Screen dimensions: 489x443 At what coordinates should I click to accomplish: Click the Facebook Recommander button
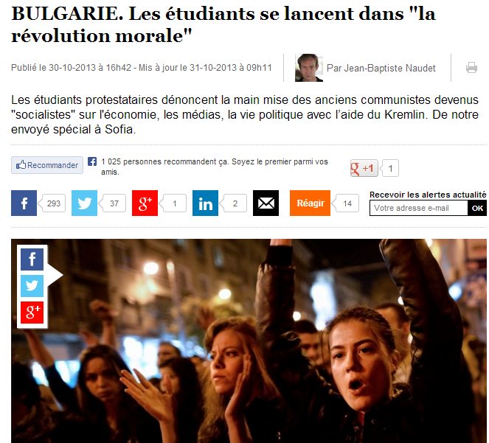point(47,165)
